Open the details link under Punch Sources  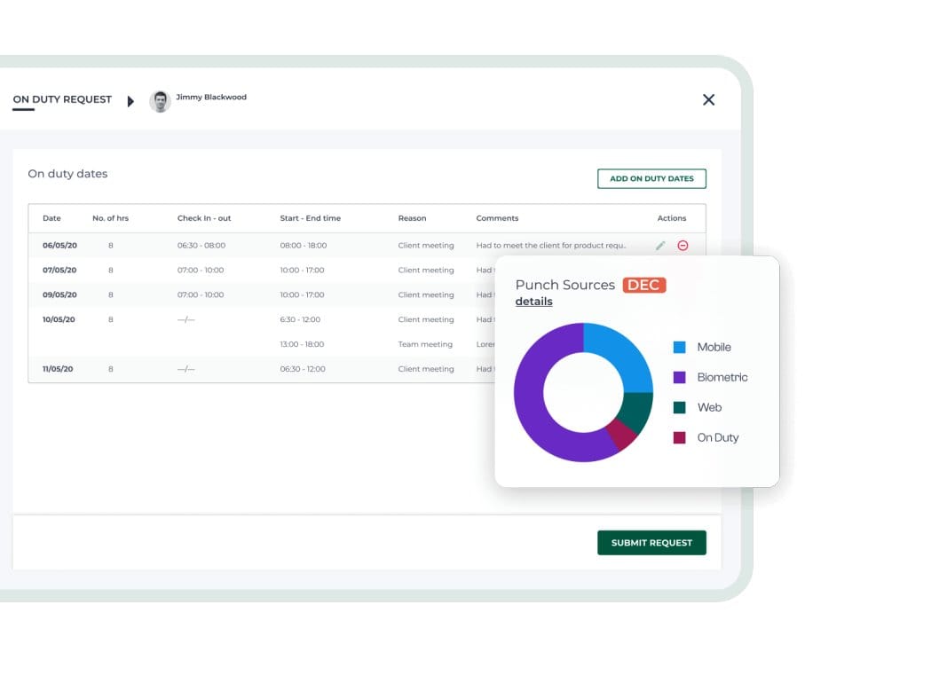click(x=533, y=302)
